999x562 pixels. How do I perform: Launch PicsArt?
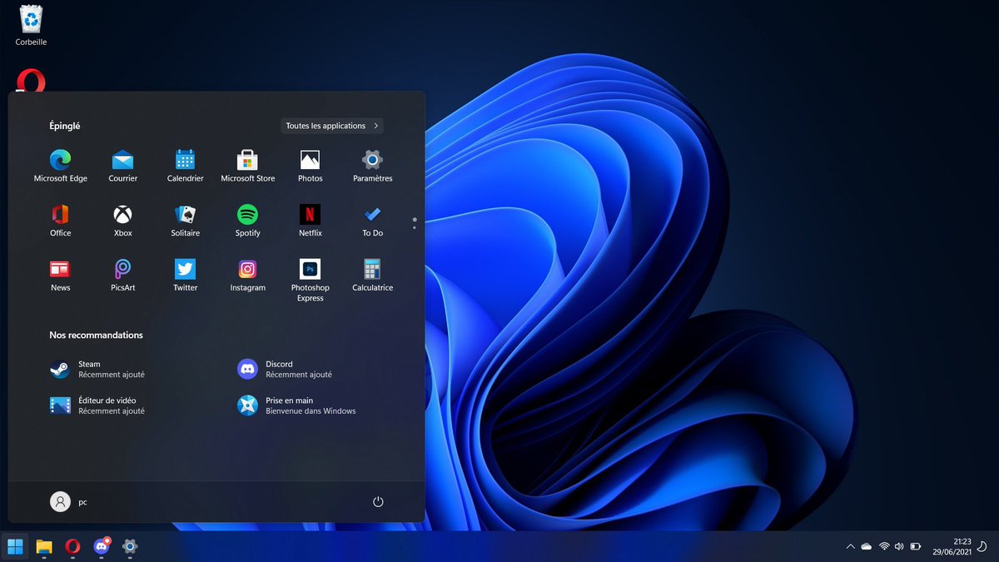tap(122, 270)
